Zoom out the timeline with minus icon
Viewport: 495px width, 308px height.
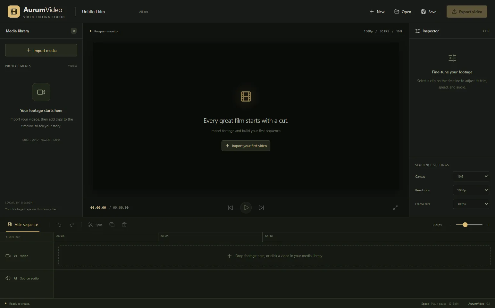[x=450, y=225]
